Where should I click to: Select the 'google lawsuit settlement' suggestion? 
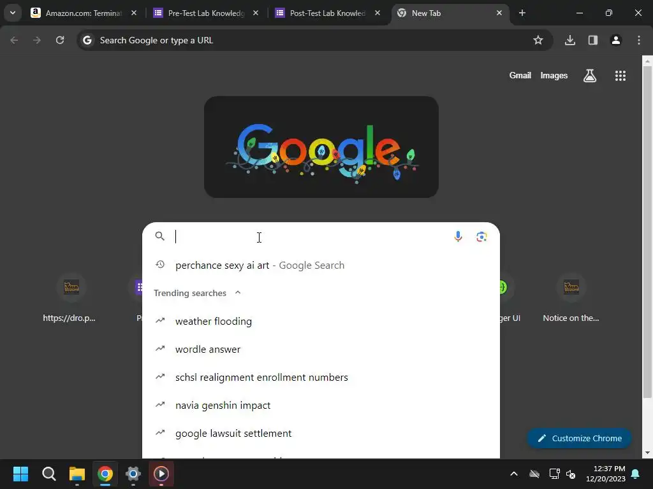[321, 433]
